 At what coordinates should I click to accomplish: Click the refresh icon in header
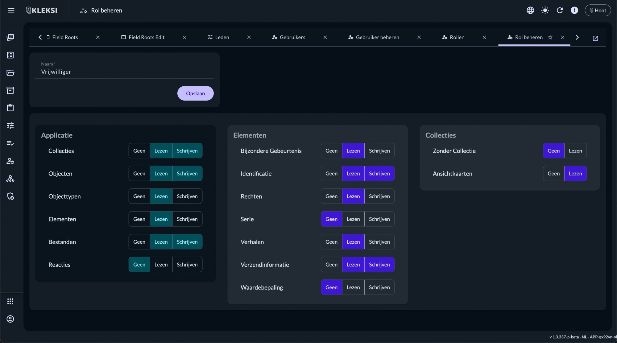560,10
